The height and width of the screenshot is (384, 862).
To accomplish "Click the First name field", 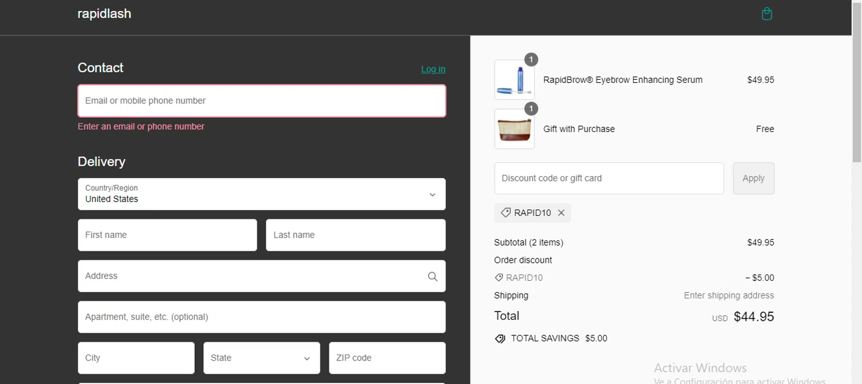I will pos(167,235).
